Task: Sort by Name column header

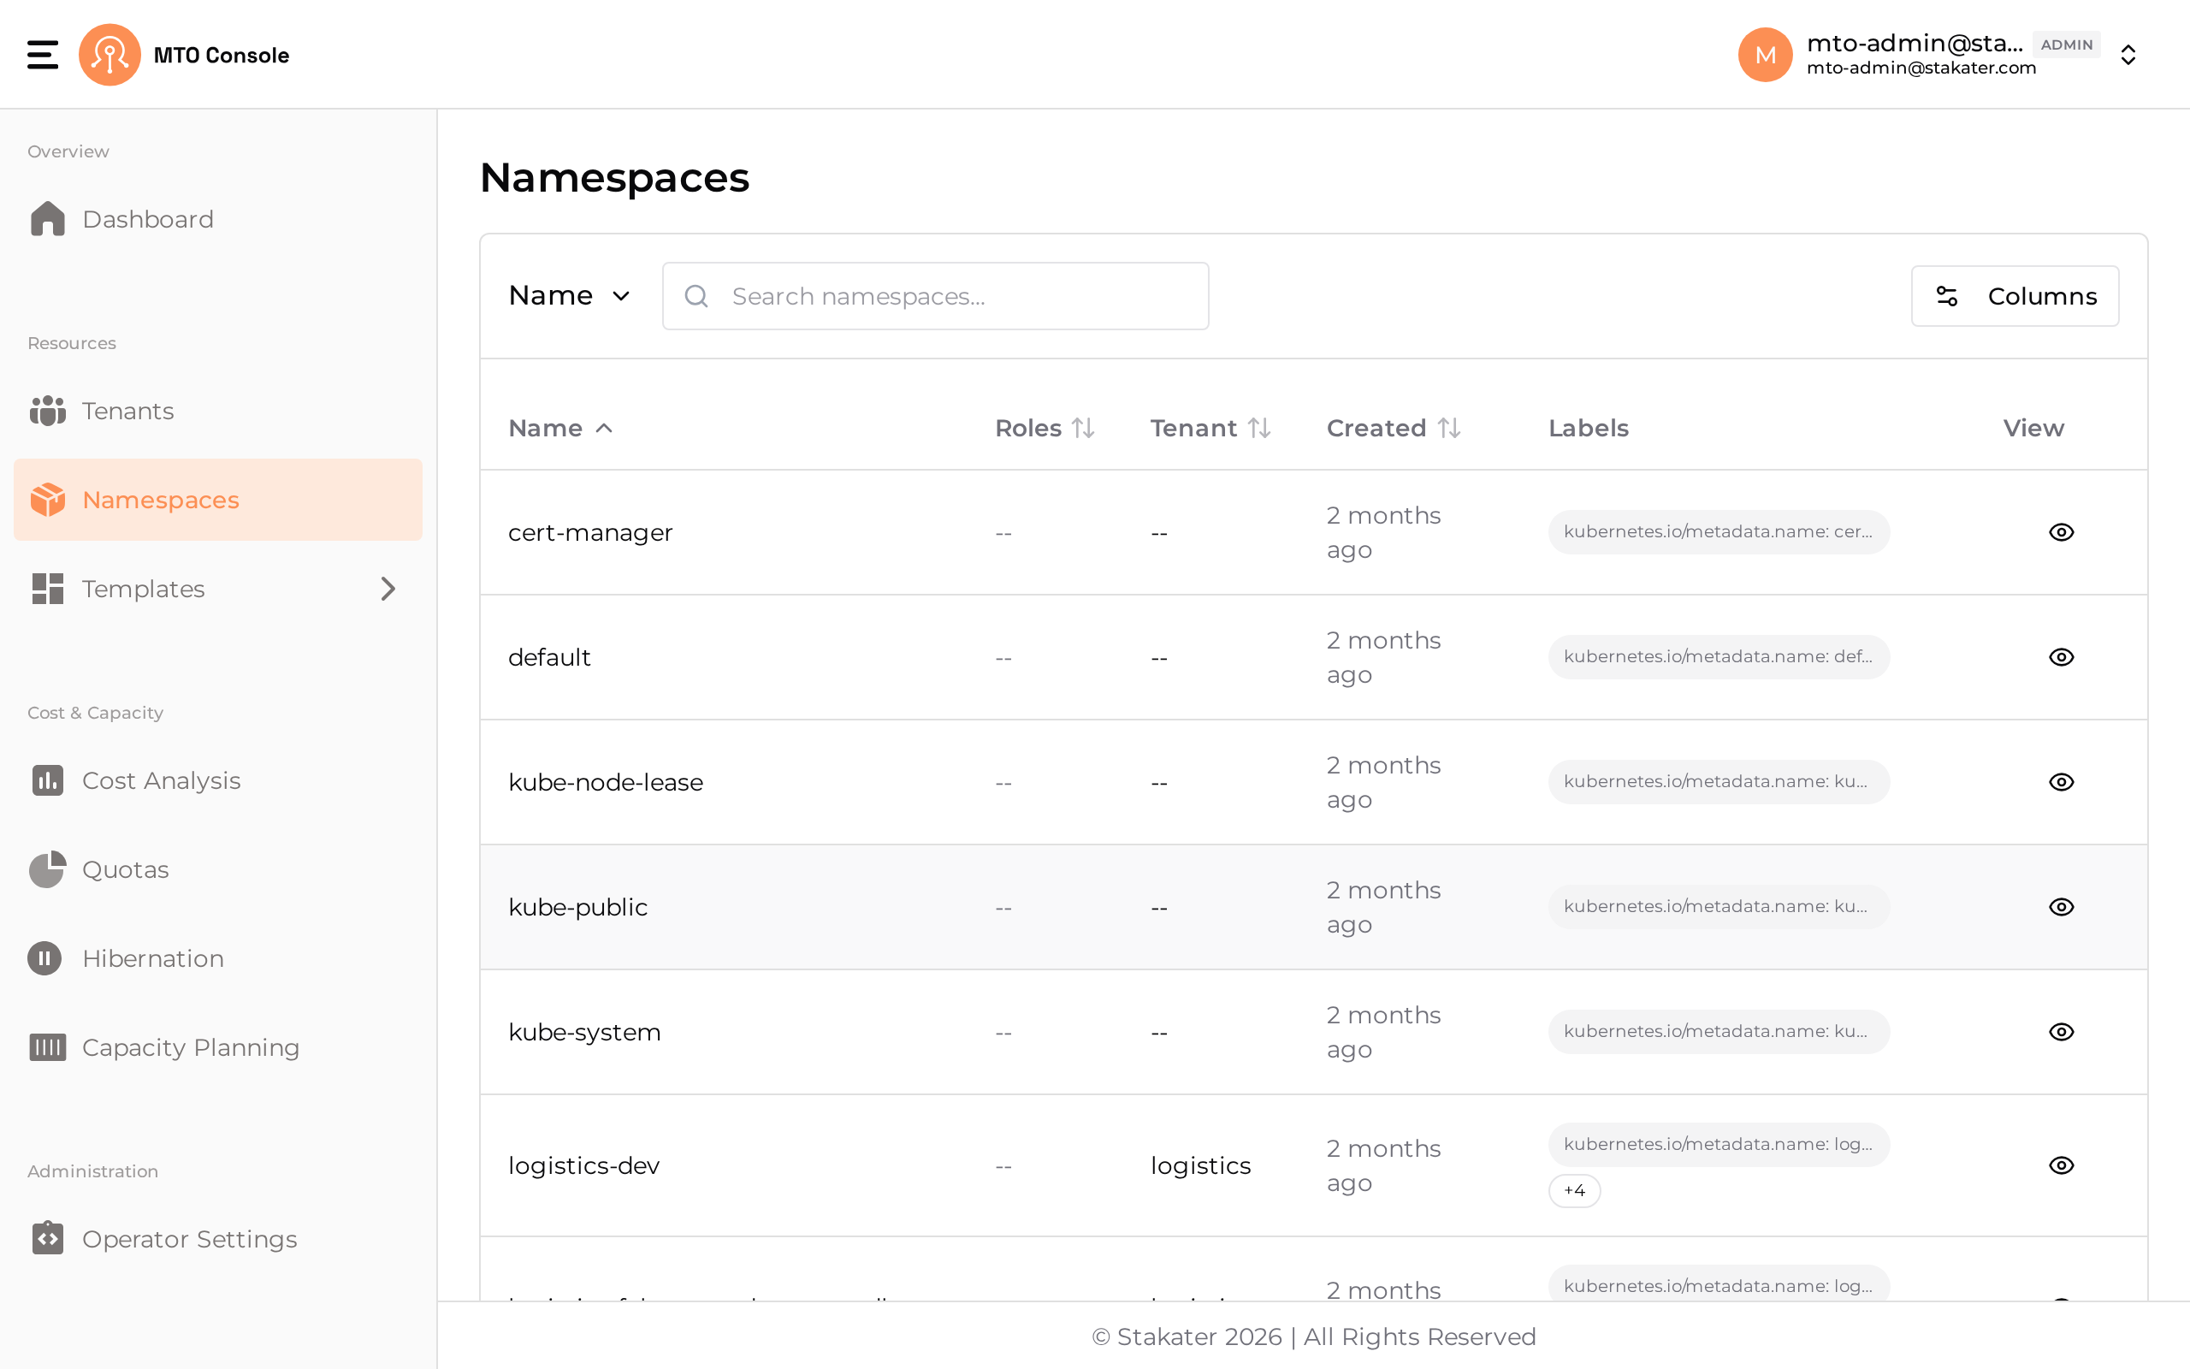Action: point(561,429)
